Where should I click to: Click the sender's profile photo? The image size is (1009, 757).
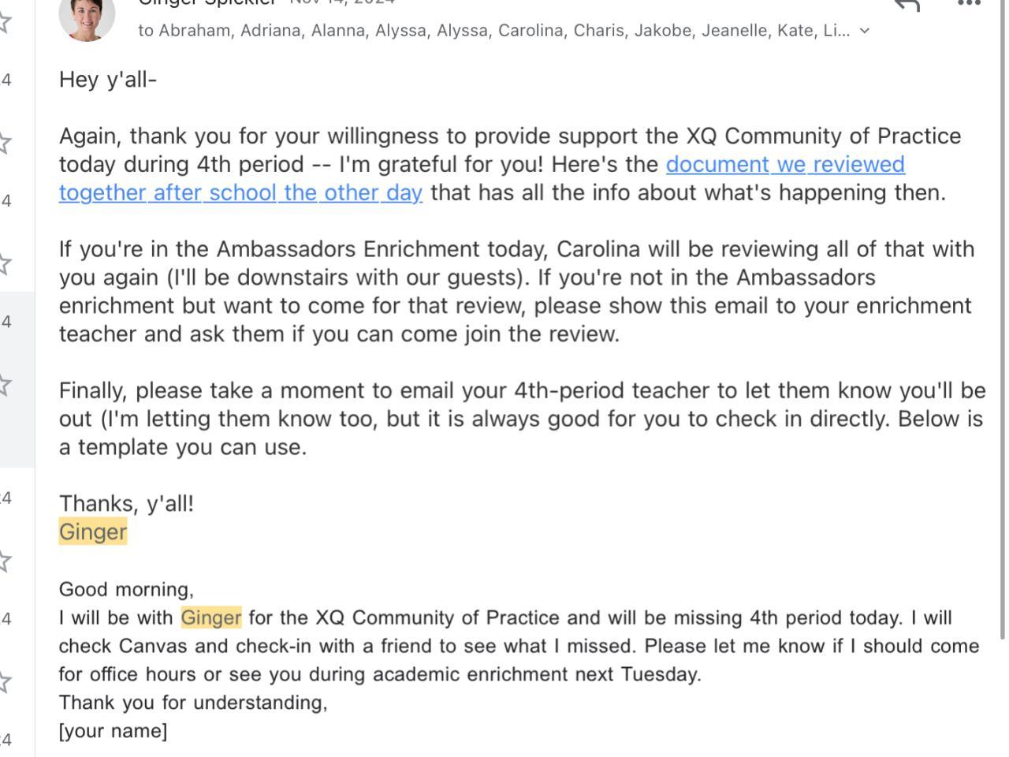87,16
